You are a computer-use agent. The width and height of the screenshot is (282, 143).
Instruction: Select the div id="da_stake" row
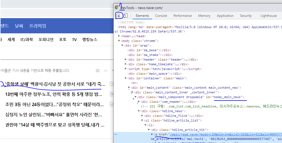[x=150, y=55]
